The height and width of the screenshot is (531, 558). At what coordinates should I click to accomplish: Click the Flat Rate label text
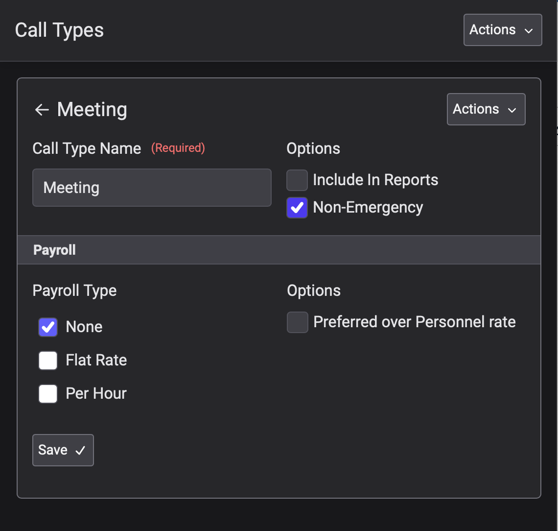96,360
